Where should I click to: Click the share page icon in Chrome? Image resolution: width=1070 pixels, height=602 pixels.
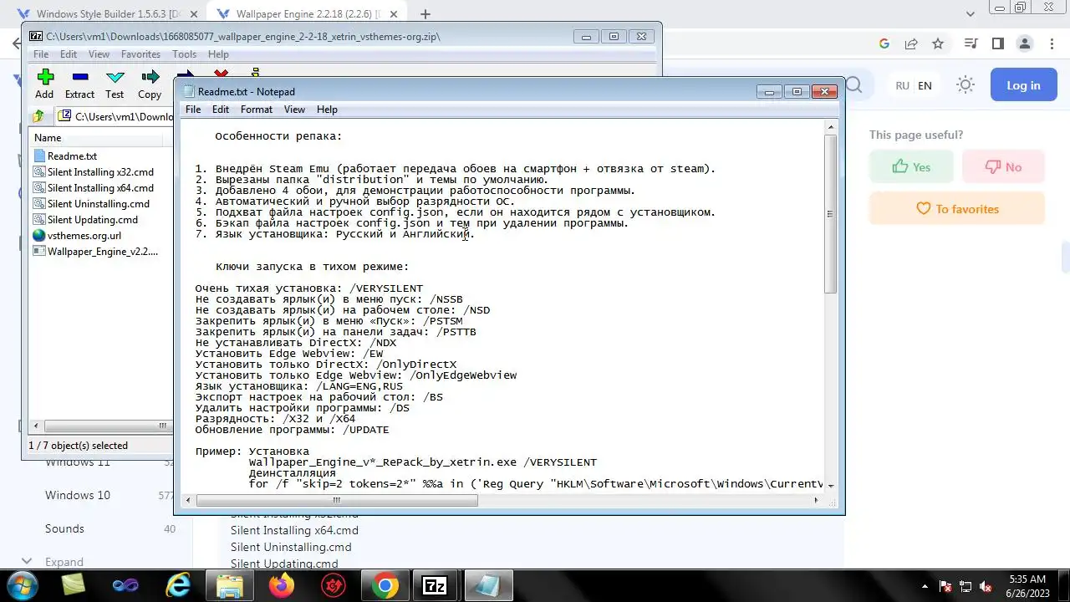pos(911,43)
